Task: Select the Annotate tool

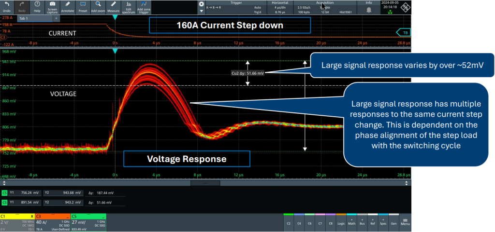Action: pos(68,7)
